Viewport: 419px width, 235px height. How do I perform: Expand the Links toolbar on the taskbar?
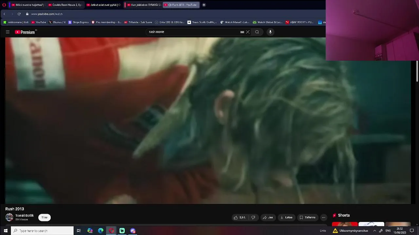tap(323, 231)
